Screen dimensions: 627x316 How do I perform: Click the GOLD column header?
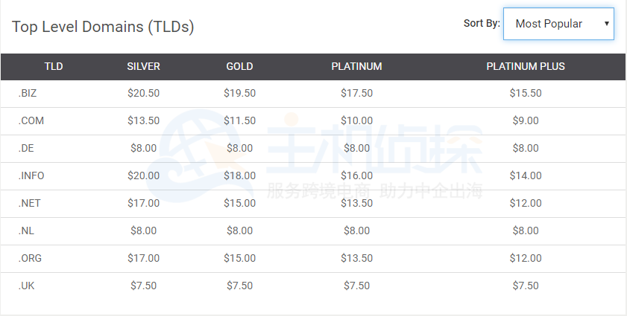[x=239, y=66]
